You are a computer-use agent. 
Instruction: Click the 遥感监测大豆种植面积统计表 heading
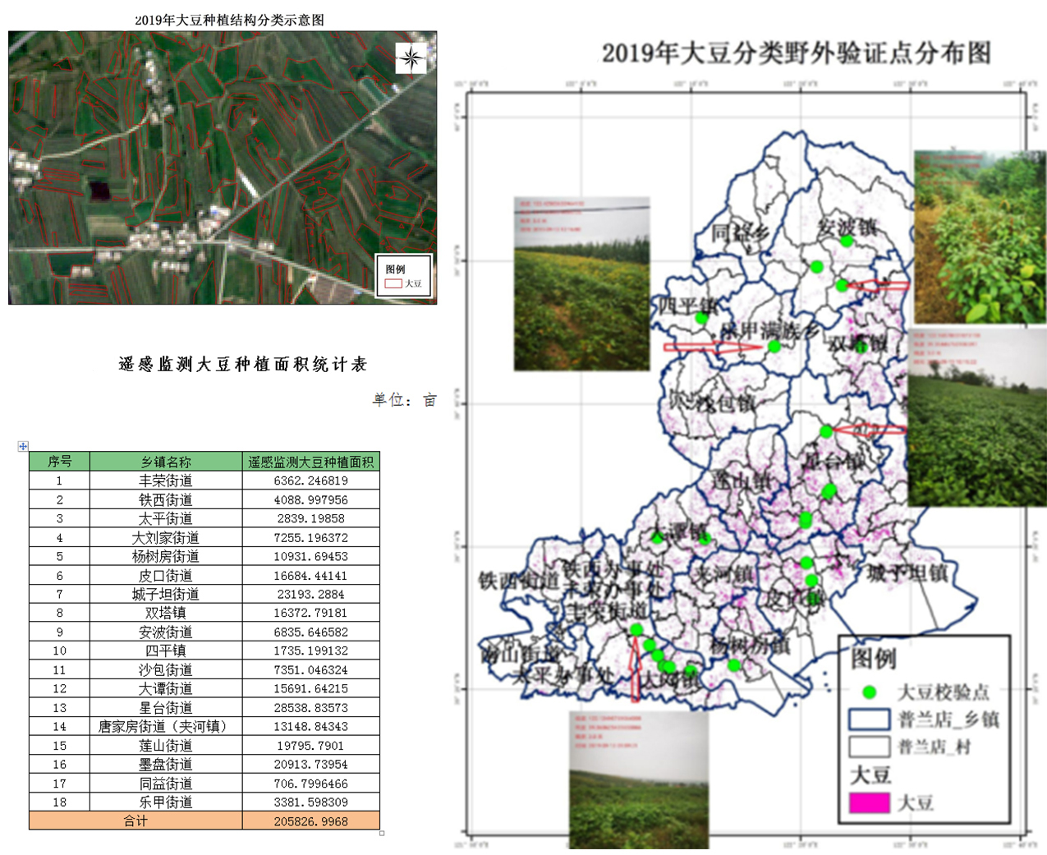coord(243,364)
